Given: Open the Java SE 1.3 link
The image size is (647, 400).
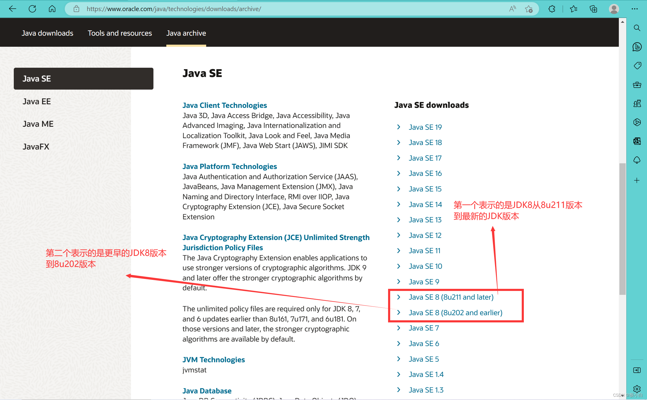Looking at the screenshot, I should point(426,390).
